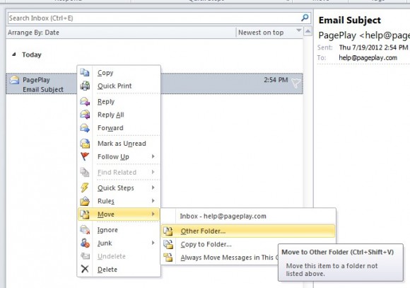Screen dimensions: 410x288
Task: Click the Reply envelope icon
Action: [x=85, y=101]
